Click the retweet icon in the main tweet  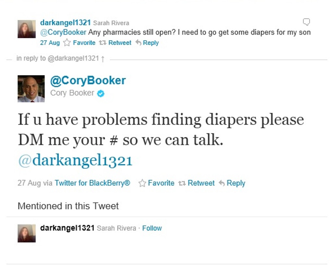coord(182,183)
